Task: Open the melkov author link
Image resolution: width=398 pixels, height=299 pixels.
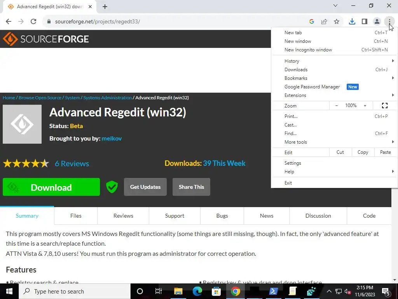Action: point(112,138)
